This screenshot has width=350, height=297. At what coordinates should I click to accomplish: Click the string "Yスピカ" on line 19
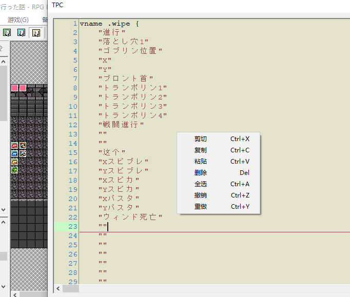click(x=119, y=189)
